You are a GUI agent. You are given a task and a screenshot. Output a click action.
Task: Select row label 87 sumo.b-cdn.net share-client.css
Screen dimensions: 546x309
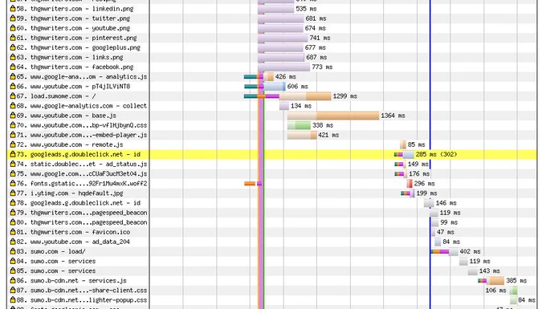coord(82,291)
